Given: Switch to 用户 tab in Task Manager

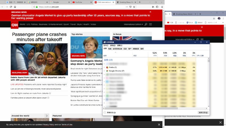Looking at the screenshot, I should 130,49.
